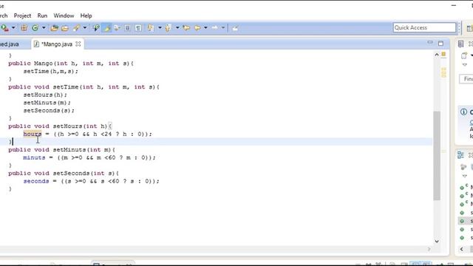Click the Connect Mylyn info icon
This screenshot has width=473, height=266.
click(x=463, y=112)
